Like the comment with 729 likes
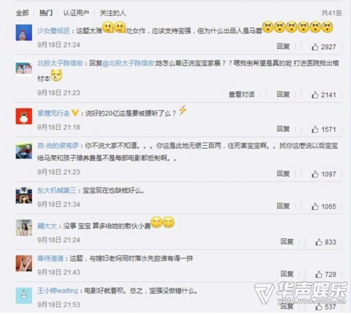The height and width of the screenshot is (314, 351). coord(319,274)
